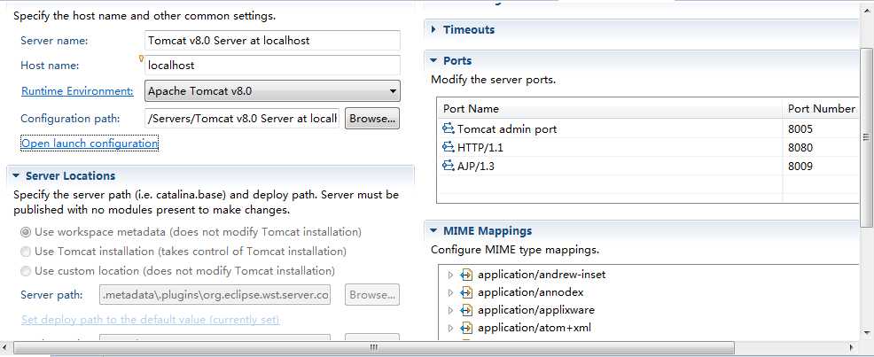Click the HTTP/1.1 port icon
874x357 pixels.
coord(449,148)
